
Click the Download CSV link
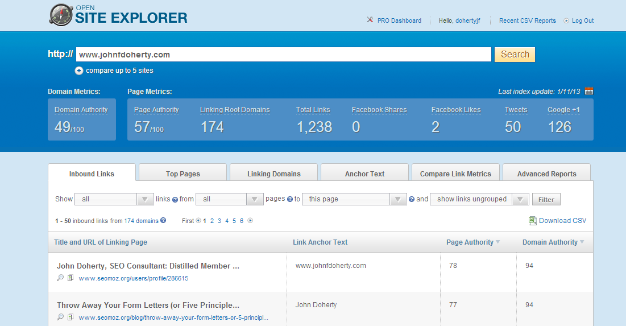(x=562, y=221)
